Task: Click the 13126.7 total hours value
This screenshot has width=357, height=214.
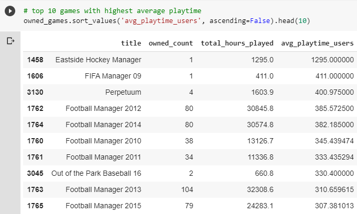Action: pos(260,141)
